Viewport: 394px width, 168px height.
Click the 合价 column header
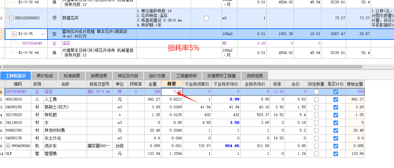296,84
